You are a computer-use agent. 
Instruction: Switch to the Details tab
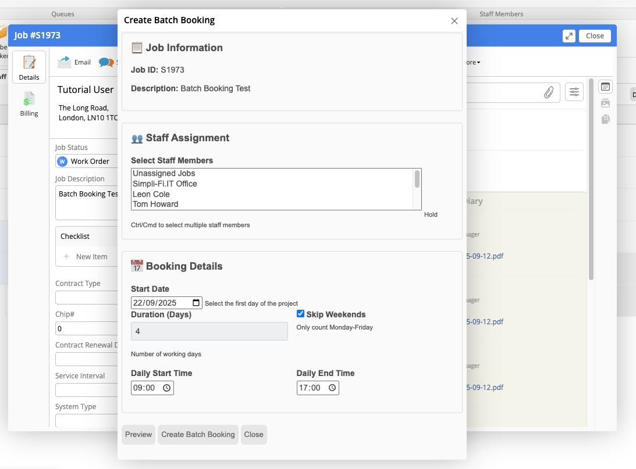[29, 67]
